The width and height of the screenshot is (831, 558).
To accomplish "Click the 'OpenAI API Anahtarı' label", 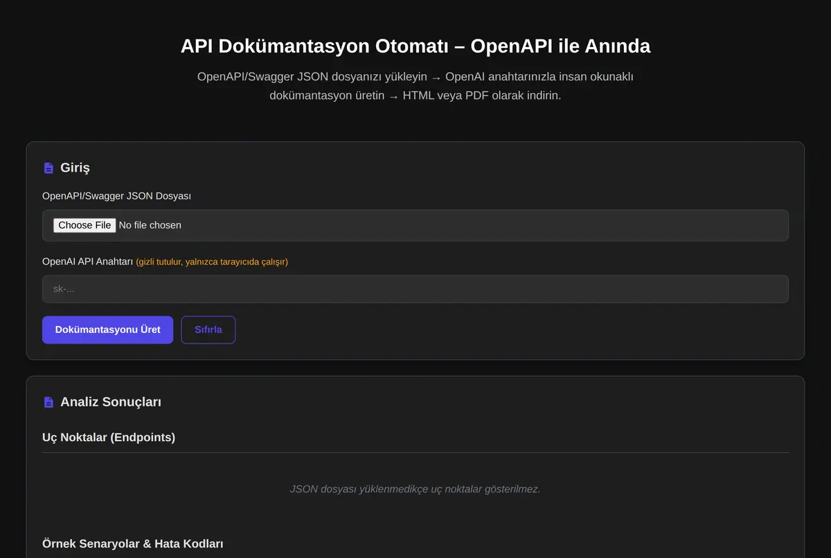I will [x=87, y=261].
